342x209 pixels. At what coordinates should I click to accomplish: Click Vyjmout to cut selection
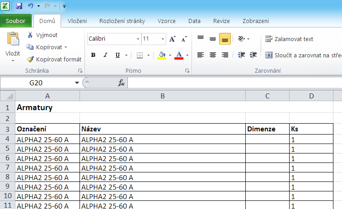click(x=42, y=35)
